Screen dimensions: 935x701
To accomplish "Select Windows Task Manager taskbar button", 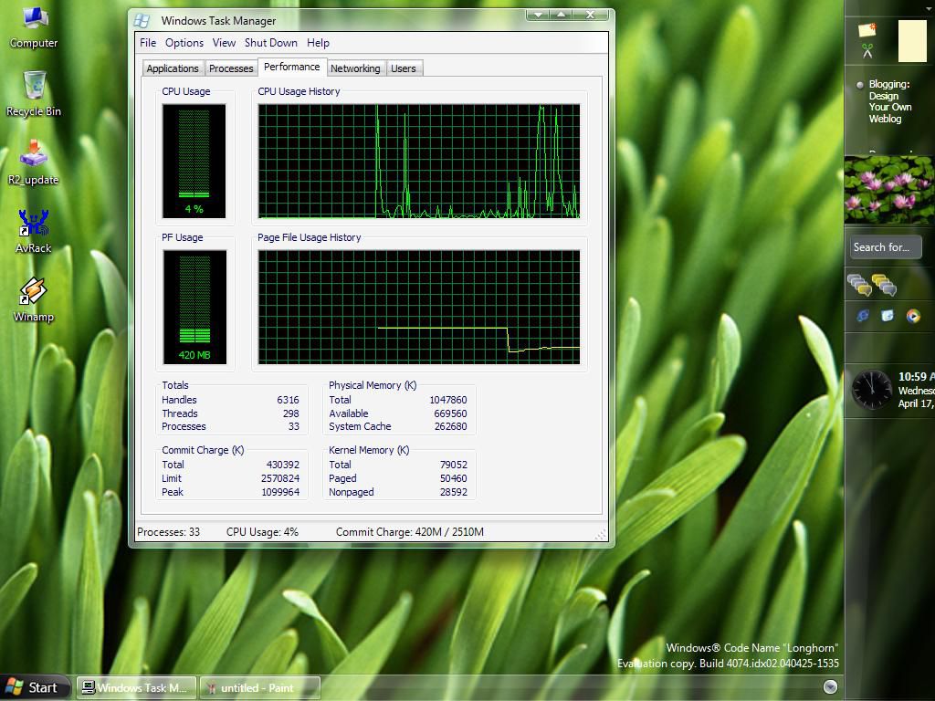I will coord(136,688).
